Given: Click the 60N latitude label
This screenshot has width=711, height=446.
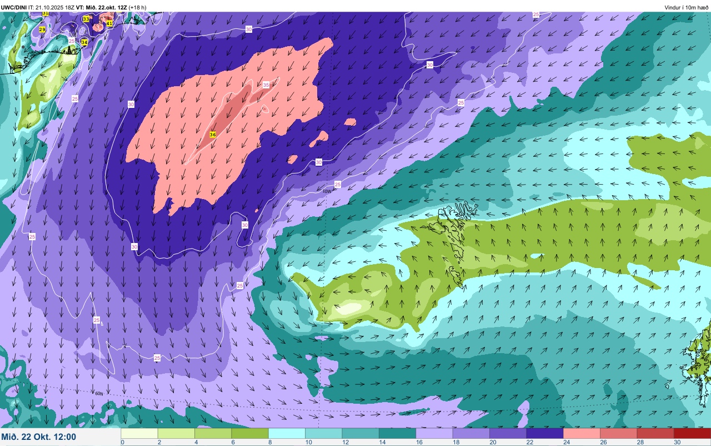Looking at the screenshot, I should point(99,394).
